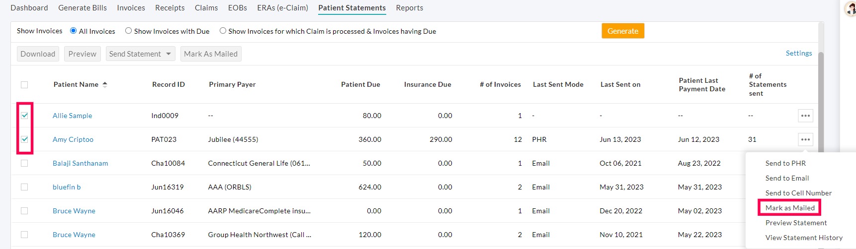
Task: Click the Group Health Northwest payer cell
Action: [259, 235]
